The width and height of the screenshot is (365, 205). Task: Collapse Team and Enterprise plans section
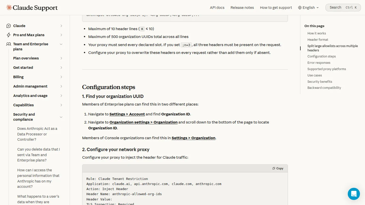61,44
